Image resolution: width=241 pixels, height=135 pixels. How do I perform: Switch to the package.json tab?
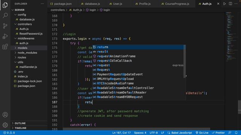pyautogui.click(x=61, y=4)
